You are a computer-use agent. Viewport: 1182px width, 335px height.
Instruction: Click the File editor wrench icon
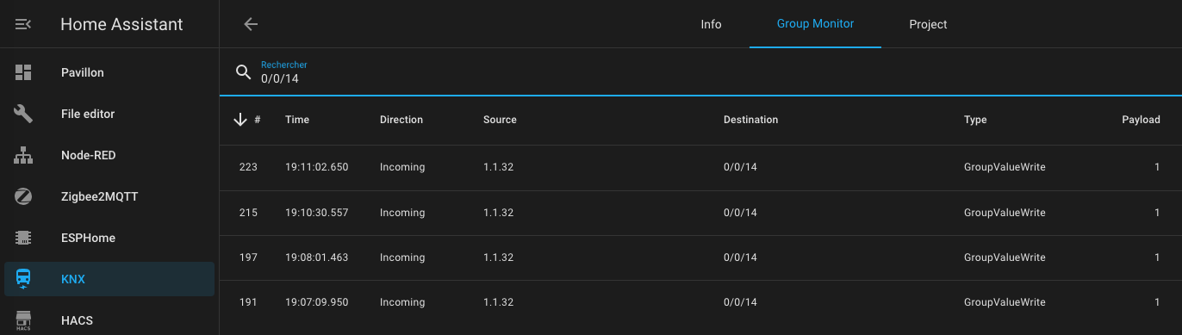point(23,114)
